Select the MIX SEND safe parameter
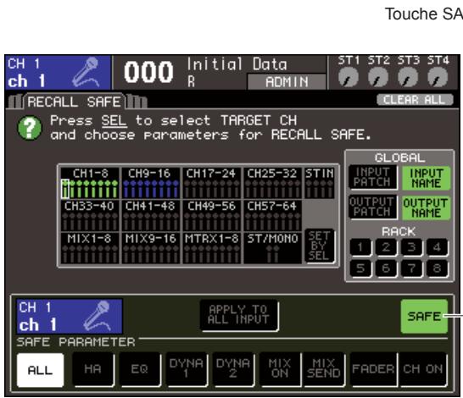Image resolution: width=463 pixels, height=398 pixels. click(324, 369)
